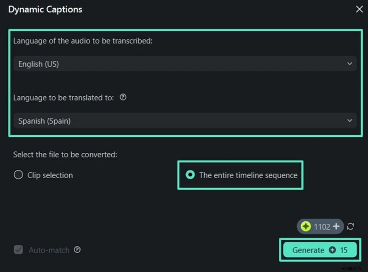Click the Dynamic Captions dialog title
Screen dimensions: 368x272
(45, 9)
